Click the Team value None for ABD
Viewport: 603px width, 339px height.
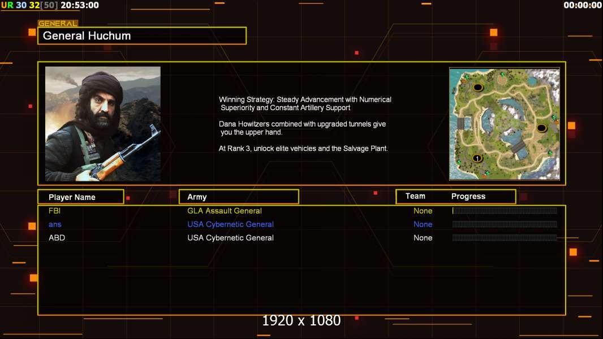coord(423,238)
